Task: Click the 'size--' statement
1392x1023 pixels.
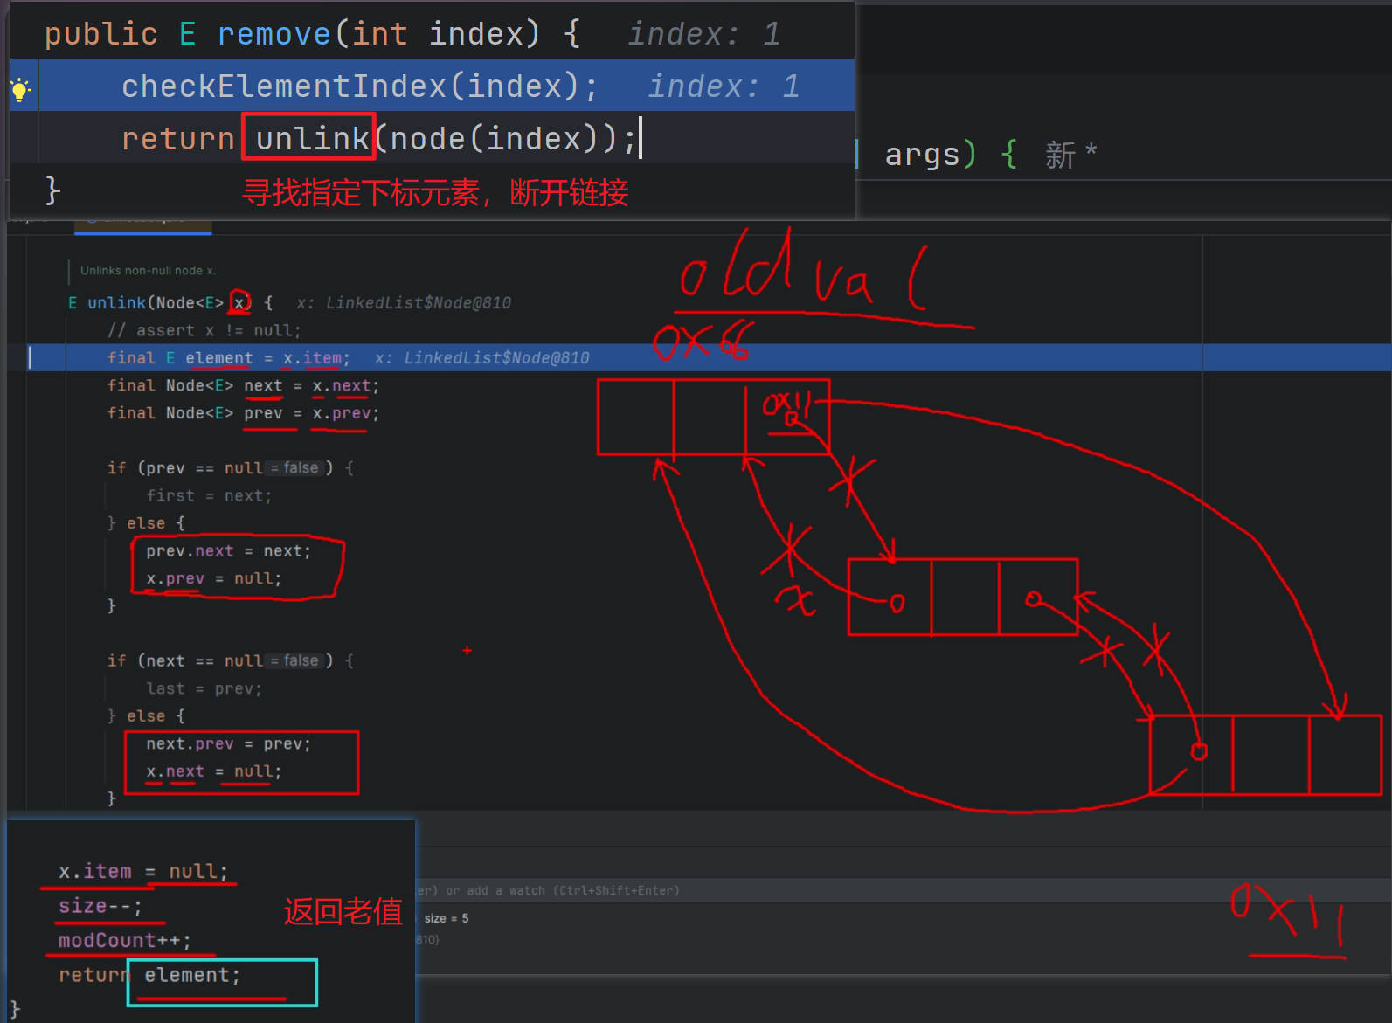Action: click(99, 906)
